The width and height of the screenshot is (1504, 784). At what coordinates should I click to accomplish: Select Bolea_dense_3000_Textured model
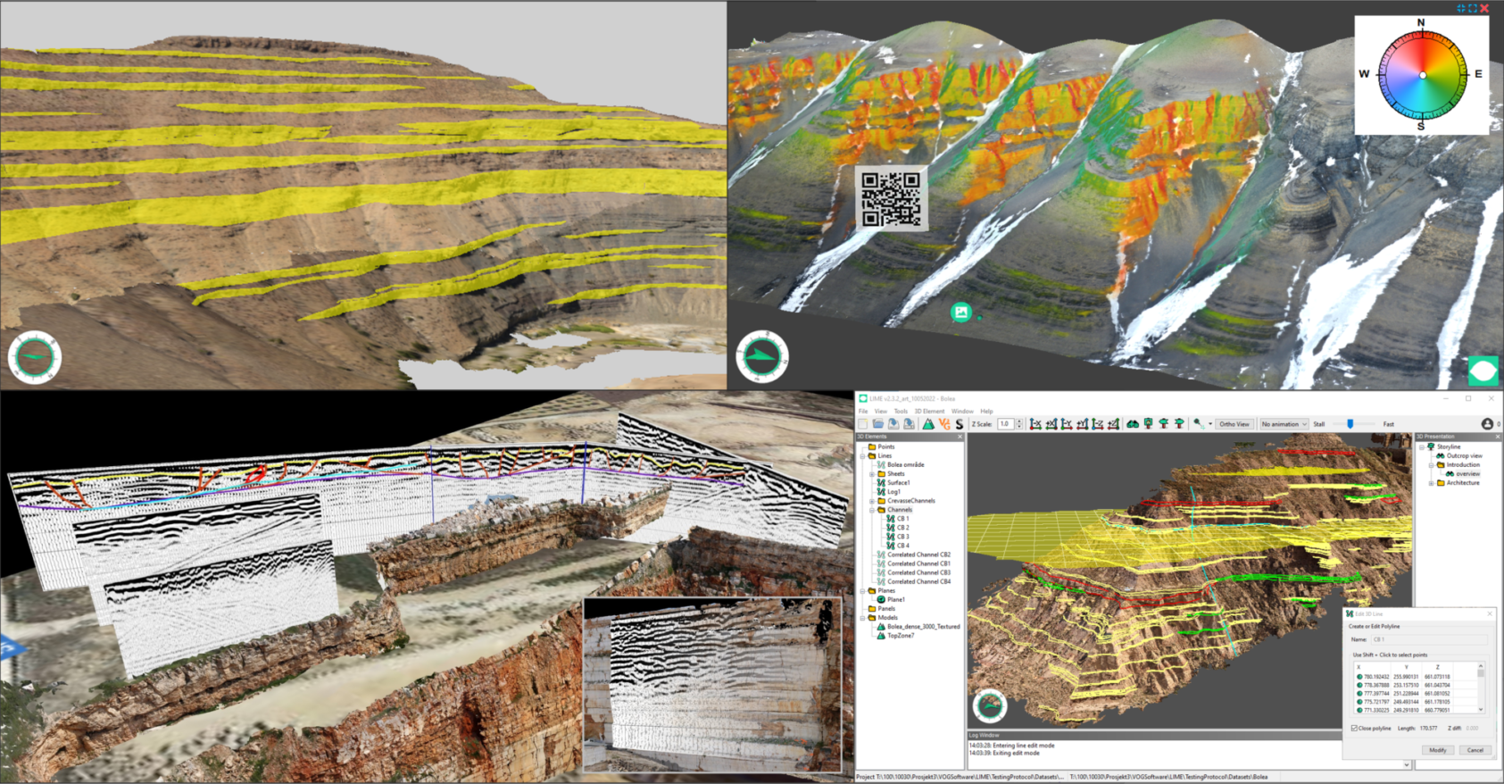[x=923, y=627]
